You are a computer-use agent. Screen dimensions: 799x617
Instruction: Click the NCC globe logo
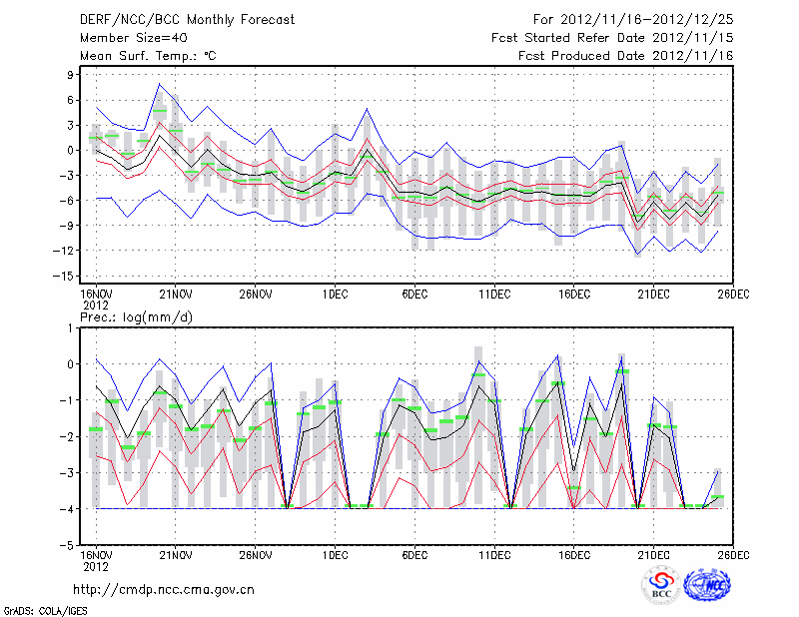tap(708, 586)
